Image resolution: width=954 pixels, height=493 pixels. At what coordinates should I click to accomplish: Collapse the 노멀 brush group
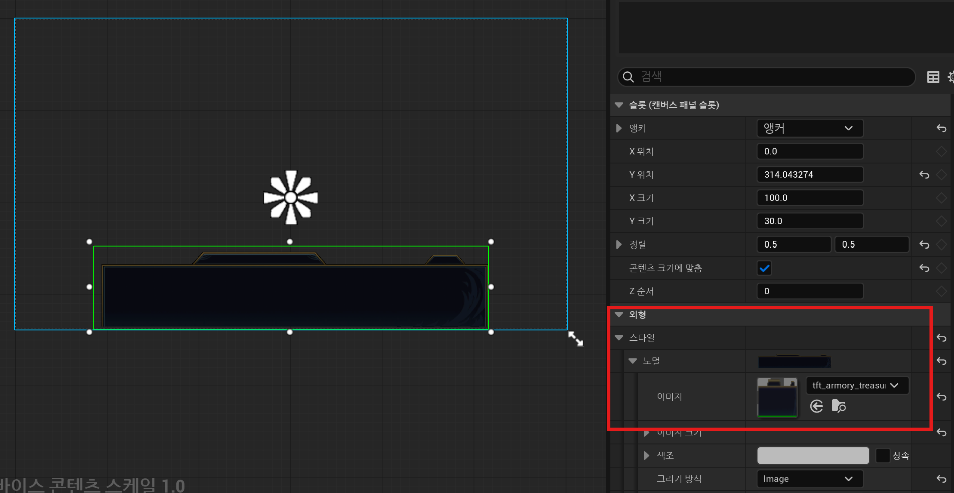tap(633, 361)
